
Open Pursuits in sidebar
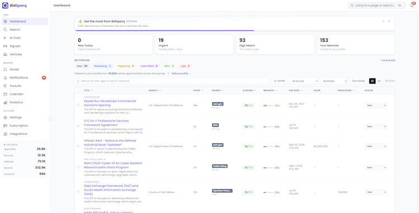(25, 86)
